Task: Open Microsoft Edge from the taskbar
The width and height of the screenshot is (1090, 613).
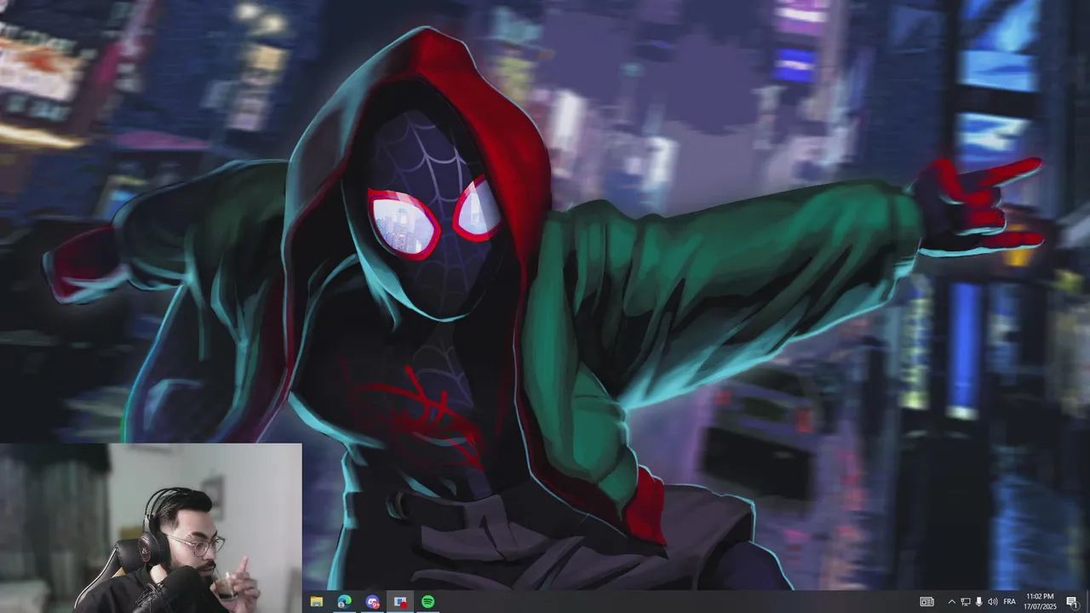Action: pyautogui.click(x=344, y=602)
